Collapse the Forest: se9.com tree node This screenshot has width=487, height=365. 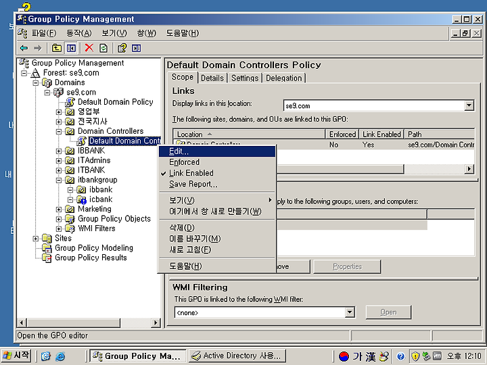(24, 73)
